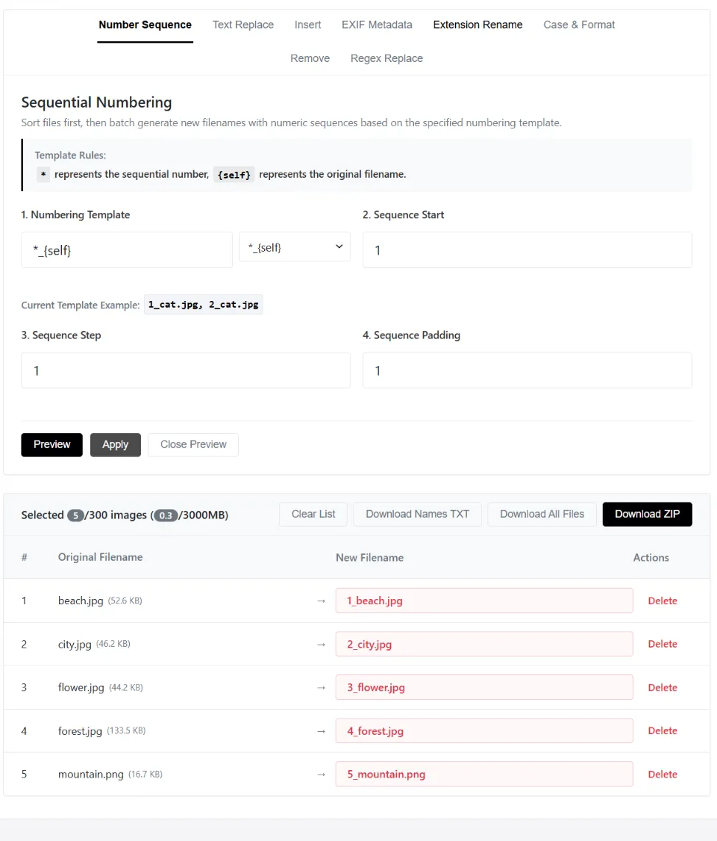Switch to the Text Replace tab
Screen dimensions: 717x841
[x=243, y=24]
